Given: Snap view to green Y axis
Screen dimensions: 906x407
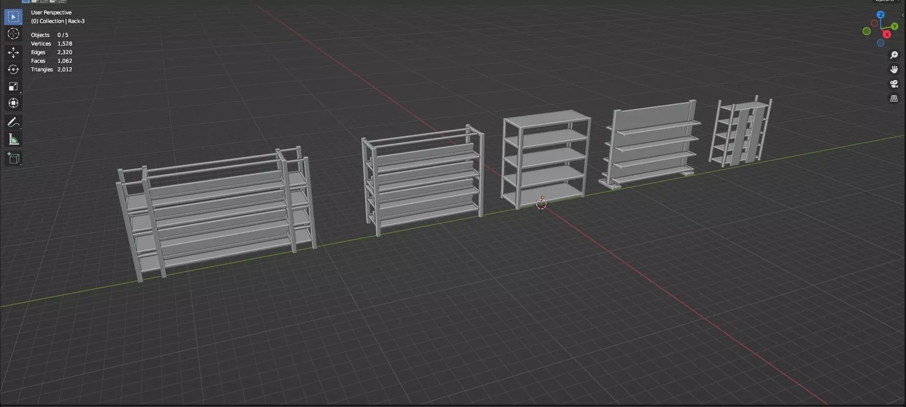Looking at the screenshot, I should (895, 26).
